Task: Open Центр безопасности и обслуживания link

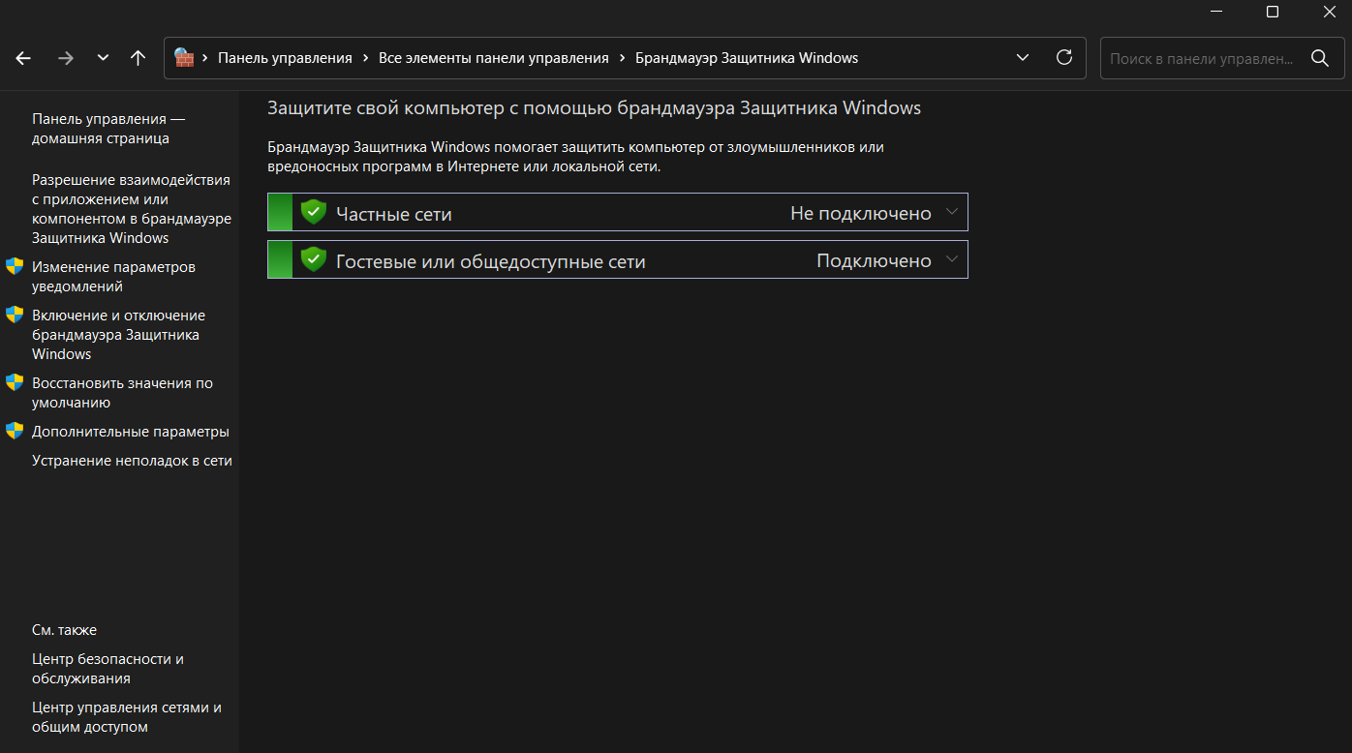Action: (108, 669)
